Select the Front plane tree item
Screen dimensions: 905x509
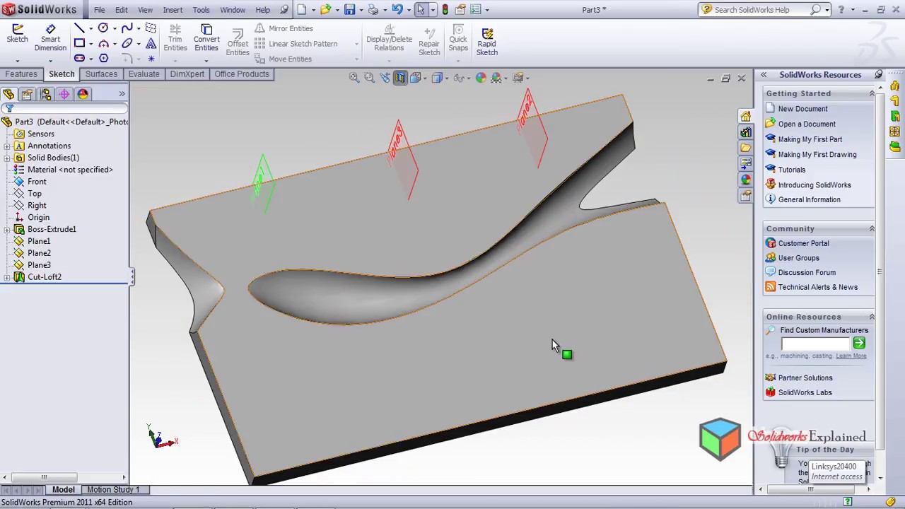[37, 182]
